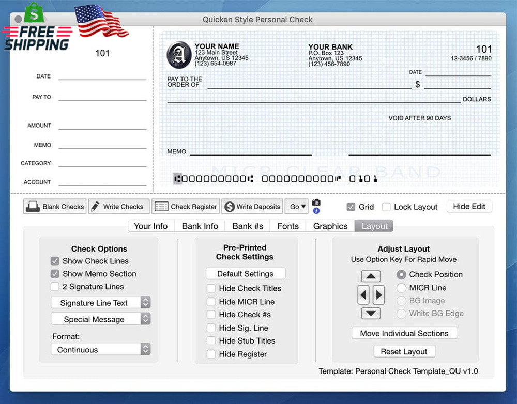Check Hide MICR Line

tap(211, 302)
